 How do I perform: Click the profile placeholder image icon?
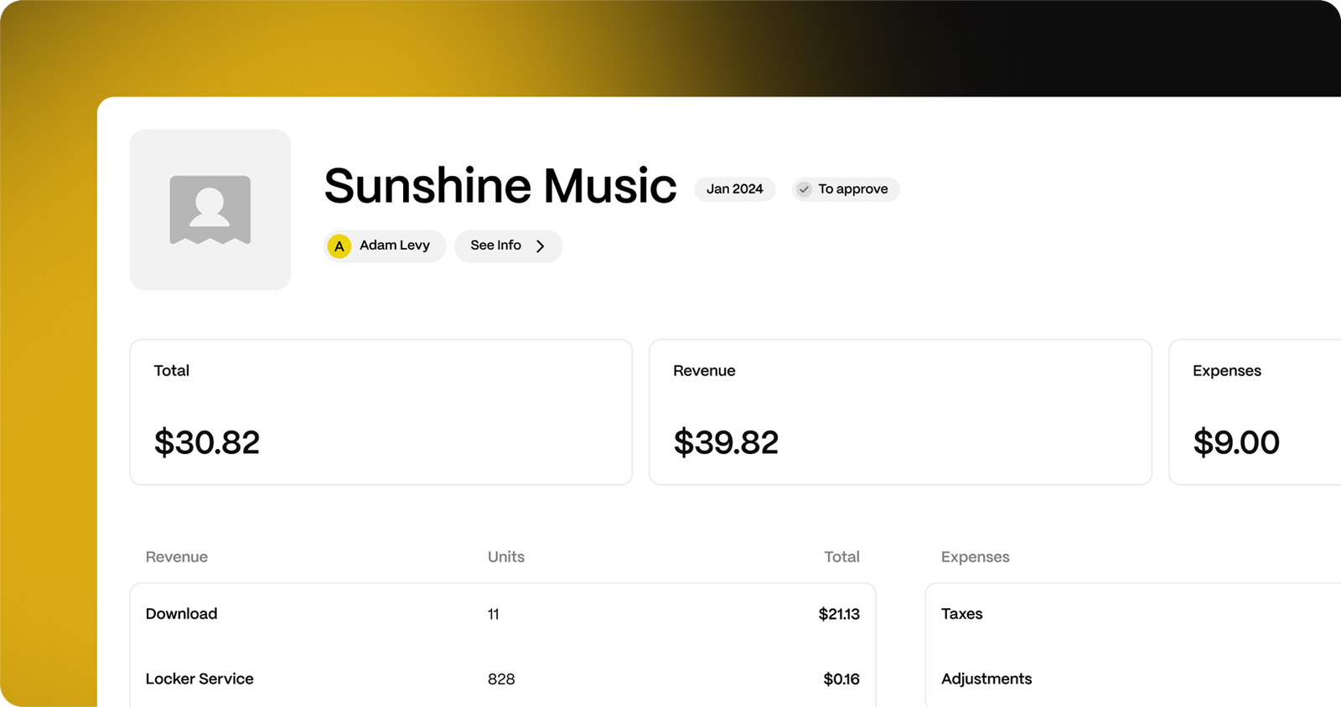click(x=210, y=209)
